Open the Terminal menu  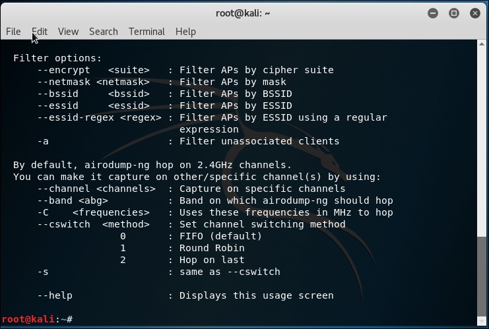147,32
